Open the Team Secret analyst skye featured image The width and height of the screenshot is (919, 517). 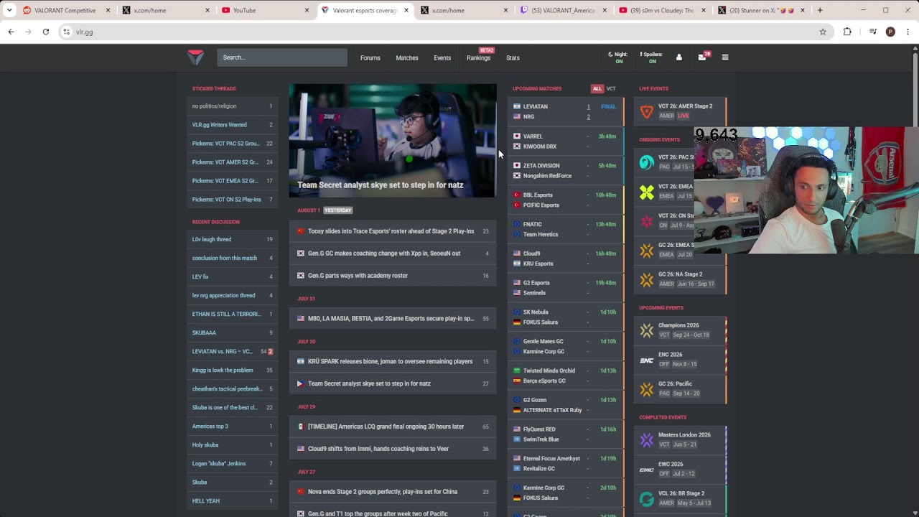(x=393, y=141)
